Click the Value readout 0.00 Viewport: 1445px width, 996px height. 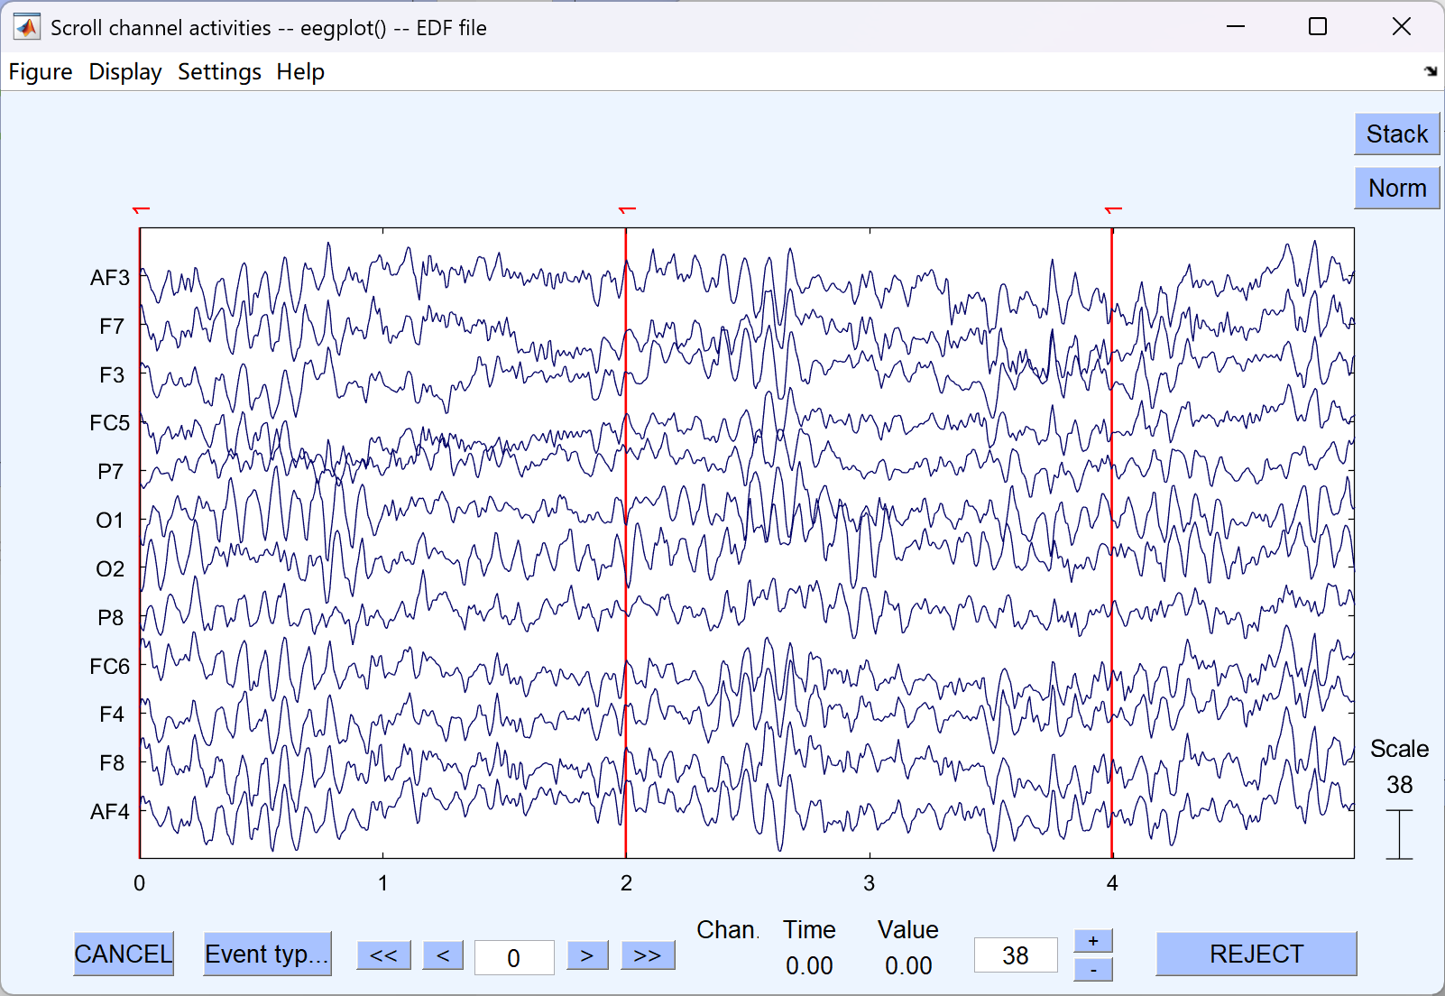908,966
